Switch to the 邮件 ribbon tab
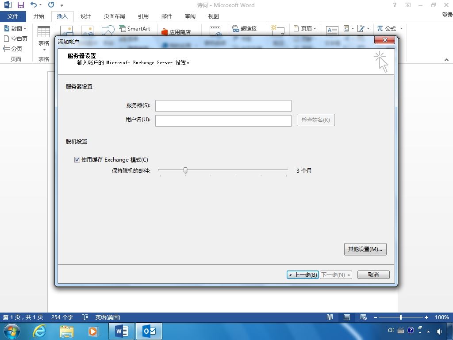The image size is (453, 340). click(167, 16)
